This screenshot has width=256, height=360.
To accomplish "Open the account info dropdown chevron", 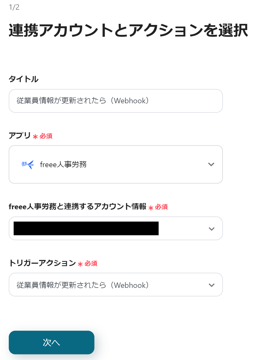I will pos(211,229).
